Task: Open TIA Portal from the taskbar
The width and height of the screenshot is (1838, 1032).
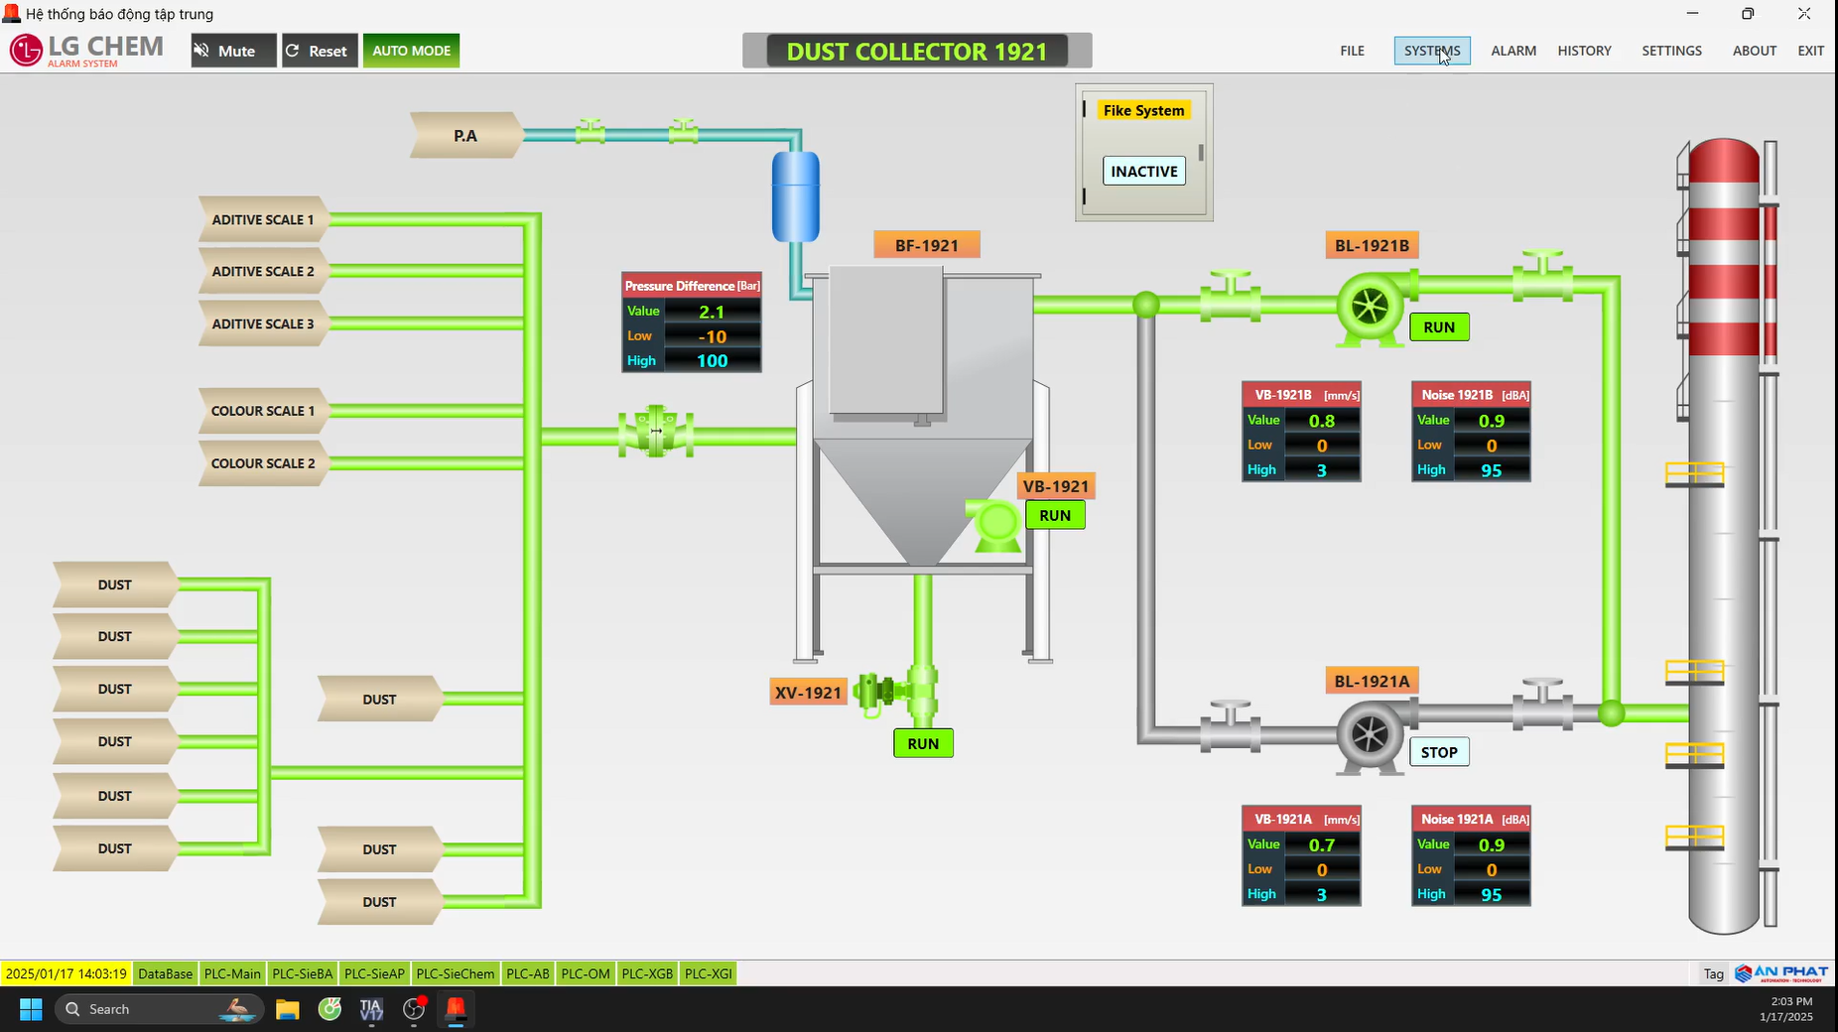Action: pos(371,1009)
